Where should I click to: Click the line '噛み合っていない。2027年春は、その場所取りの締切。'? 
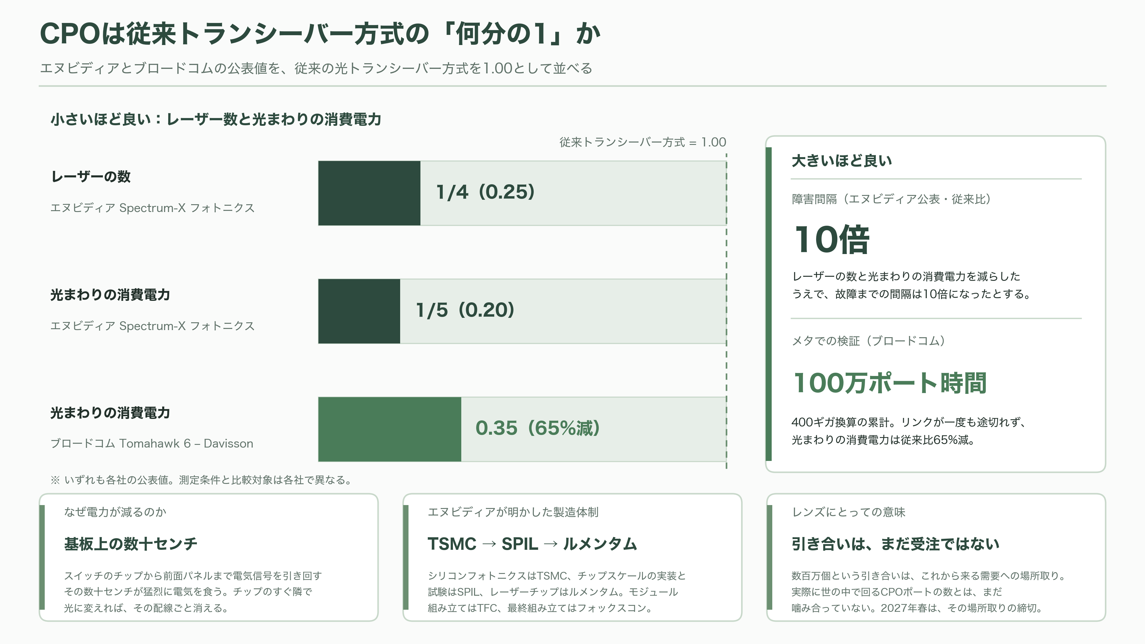coord(917,608)
